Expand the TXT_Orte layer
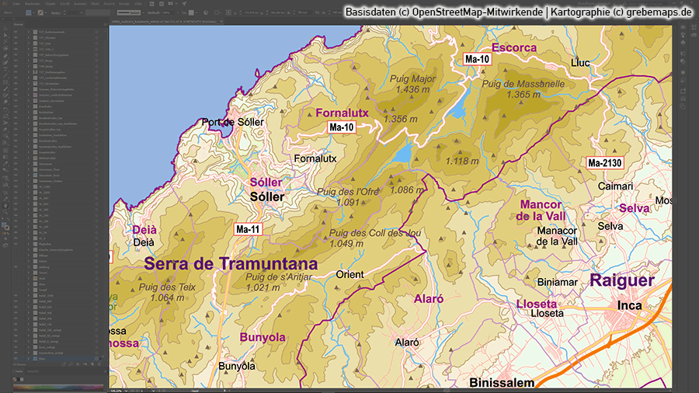The height and width of the screenshot is (393, 699). [29, 45]
